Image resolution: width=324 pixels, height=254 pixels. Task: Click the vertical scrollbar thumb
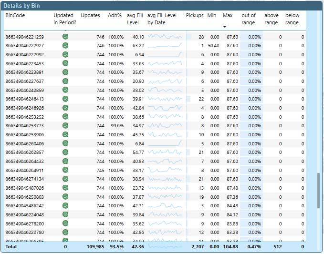point(319,190)
